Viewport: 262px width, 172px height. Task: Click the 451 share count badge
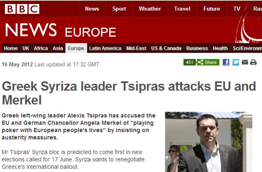190,62
